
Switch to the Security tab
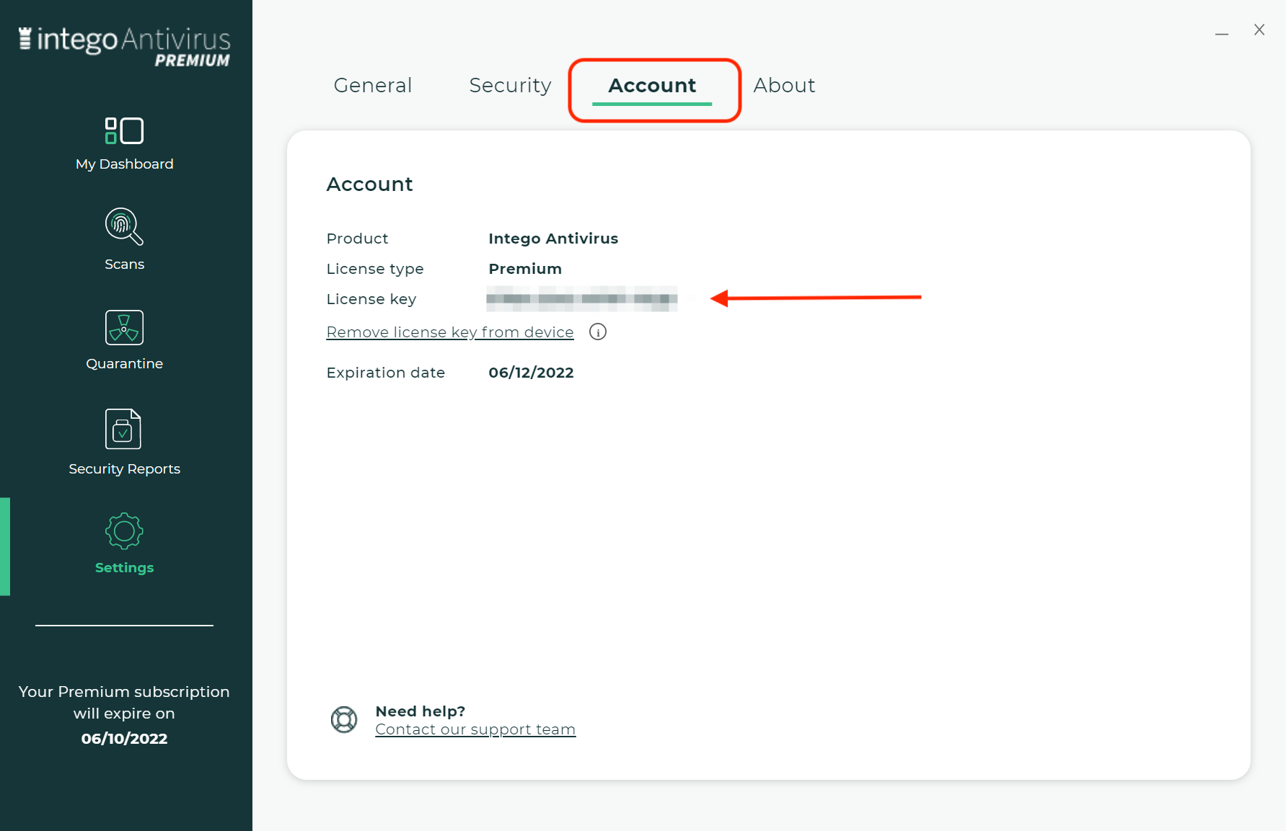pos(510,85)
